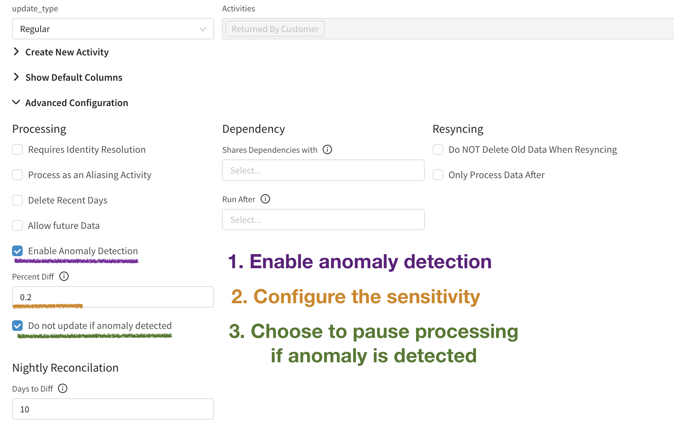Enable Only Process Data After checkbox
674x437 pixels.
[x=438, y=175]
